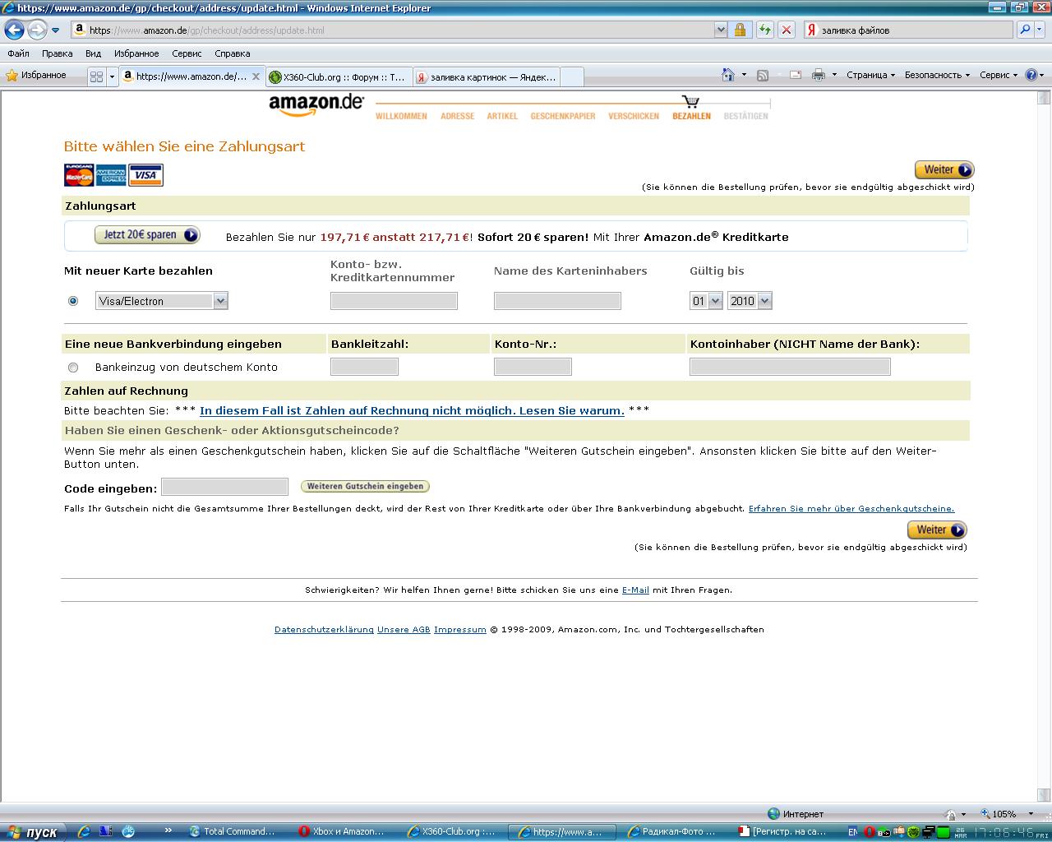Open the Вид menu
Viewport: 1052px width, 842px height.
93,53
